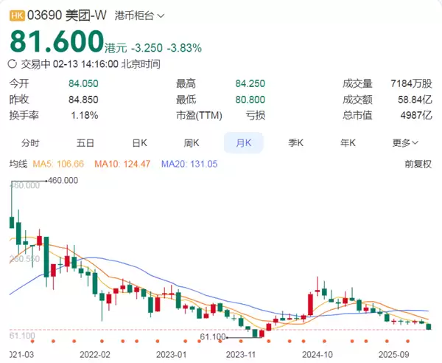This screenshot has height=363, width=442.
Task: Switch to the 分时 intraday tab
Action: [30, 142]
